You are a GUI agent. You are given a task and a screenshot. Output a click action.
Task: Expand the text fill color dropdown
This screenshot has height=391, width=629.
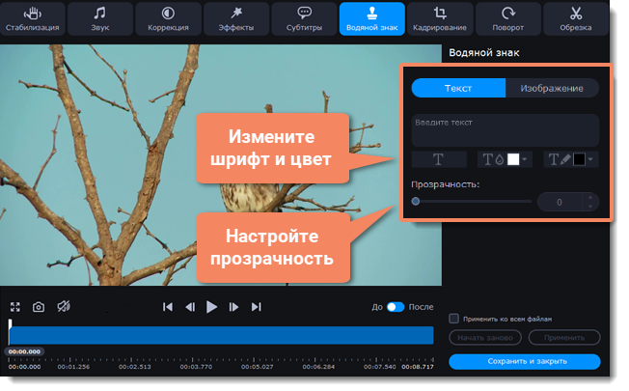(x=526, y=160)
